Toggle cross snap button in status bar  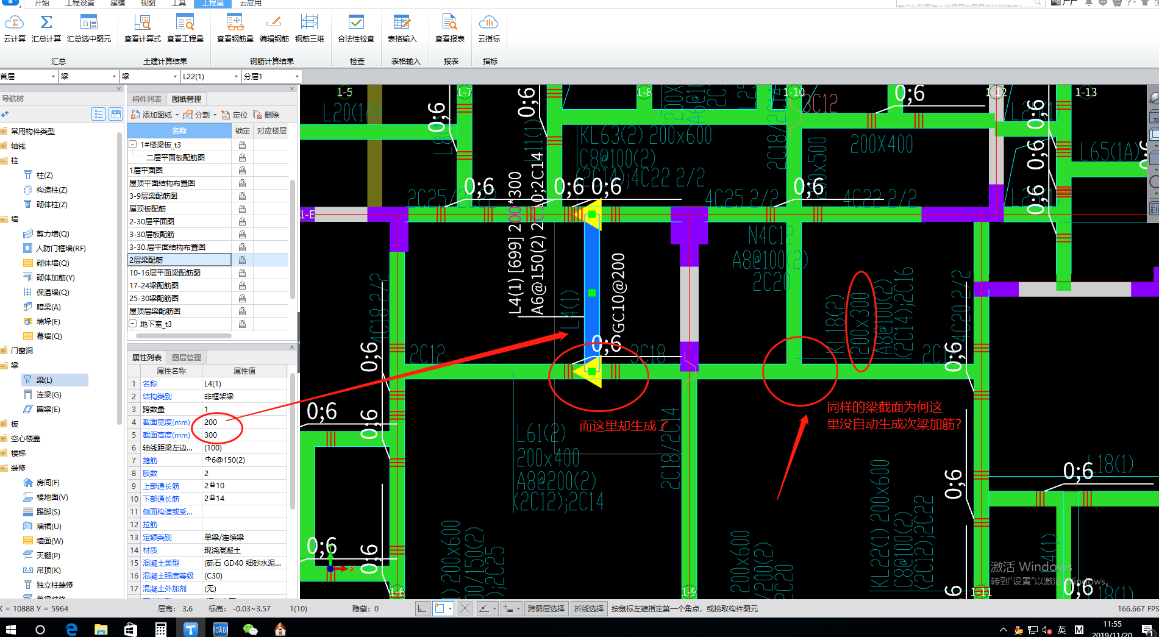click(465, 608)
